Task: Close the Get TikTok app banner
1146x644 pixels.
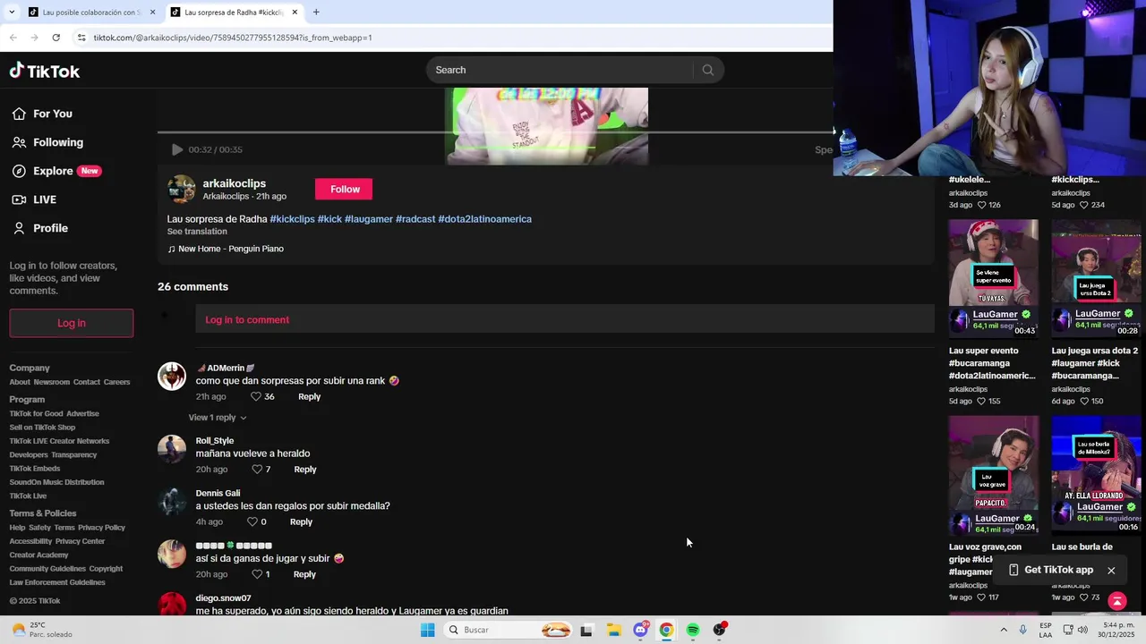Action: (x=1111, y=570)
